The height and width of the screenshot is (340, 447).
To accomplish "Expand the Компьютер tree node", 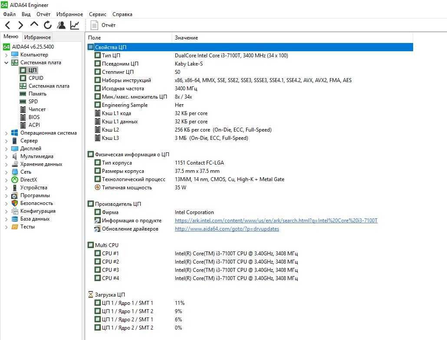I will (6, 55).
